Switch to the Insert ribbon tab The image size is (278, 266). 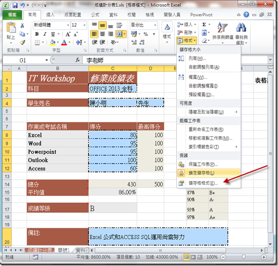tap(50, 15)
